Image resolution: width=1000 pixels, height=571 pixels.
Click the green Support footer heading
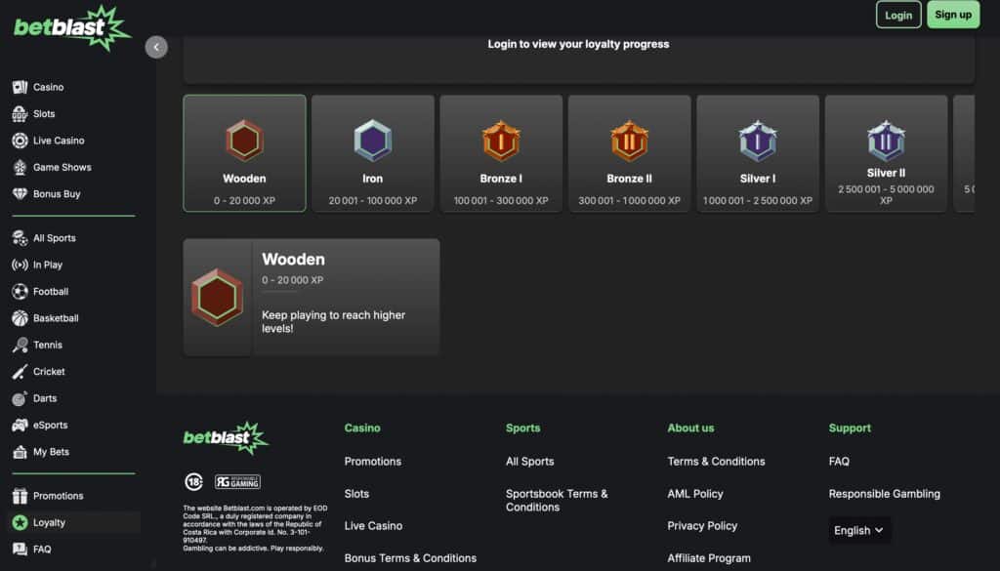click(x=850, y=428)
